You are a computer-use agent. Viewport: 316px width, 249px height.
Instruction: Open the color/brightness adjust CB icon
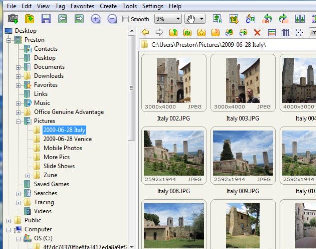pos(250,19)
